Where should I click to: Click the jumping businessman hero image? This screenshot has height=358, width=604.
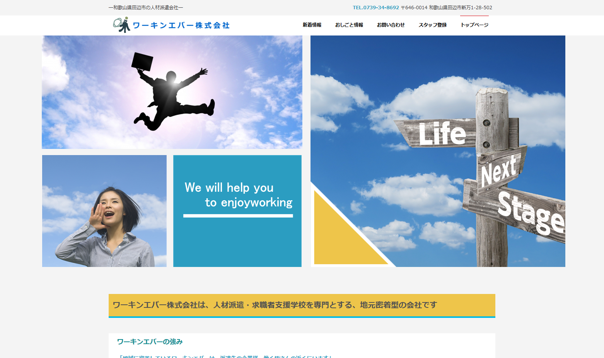pos(172,92)
